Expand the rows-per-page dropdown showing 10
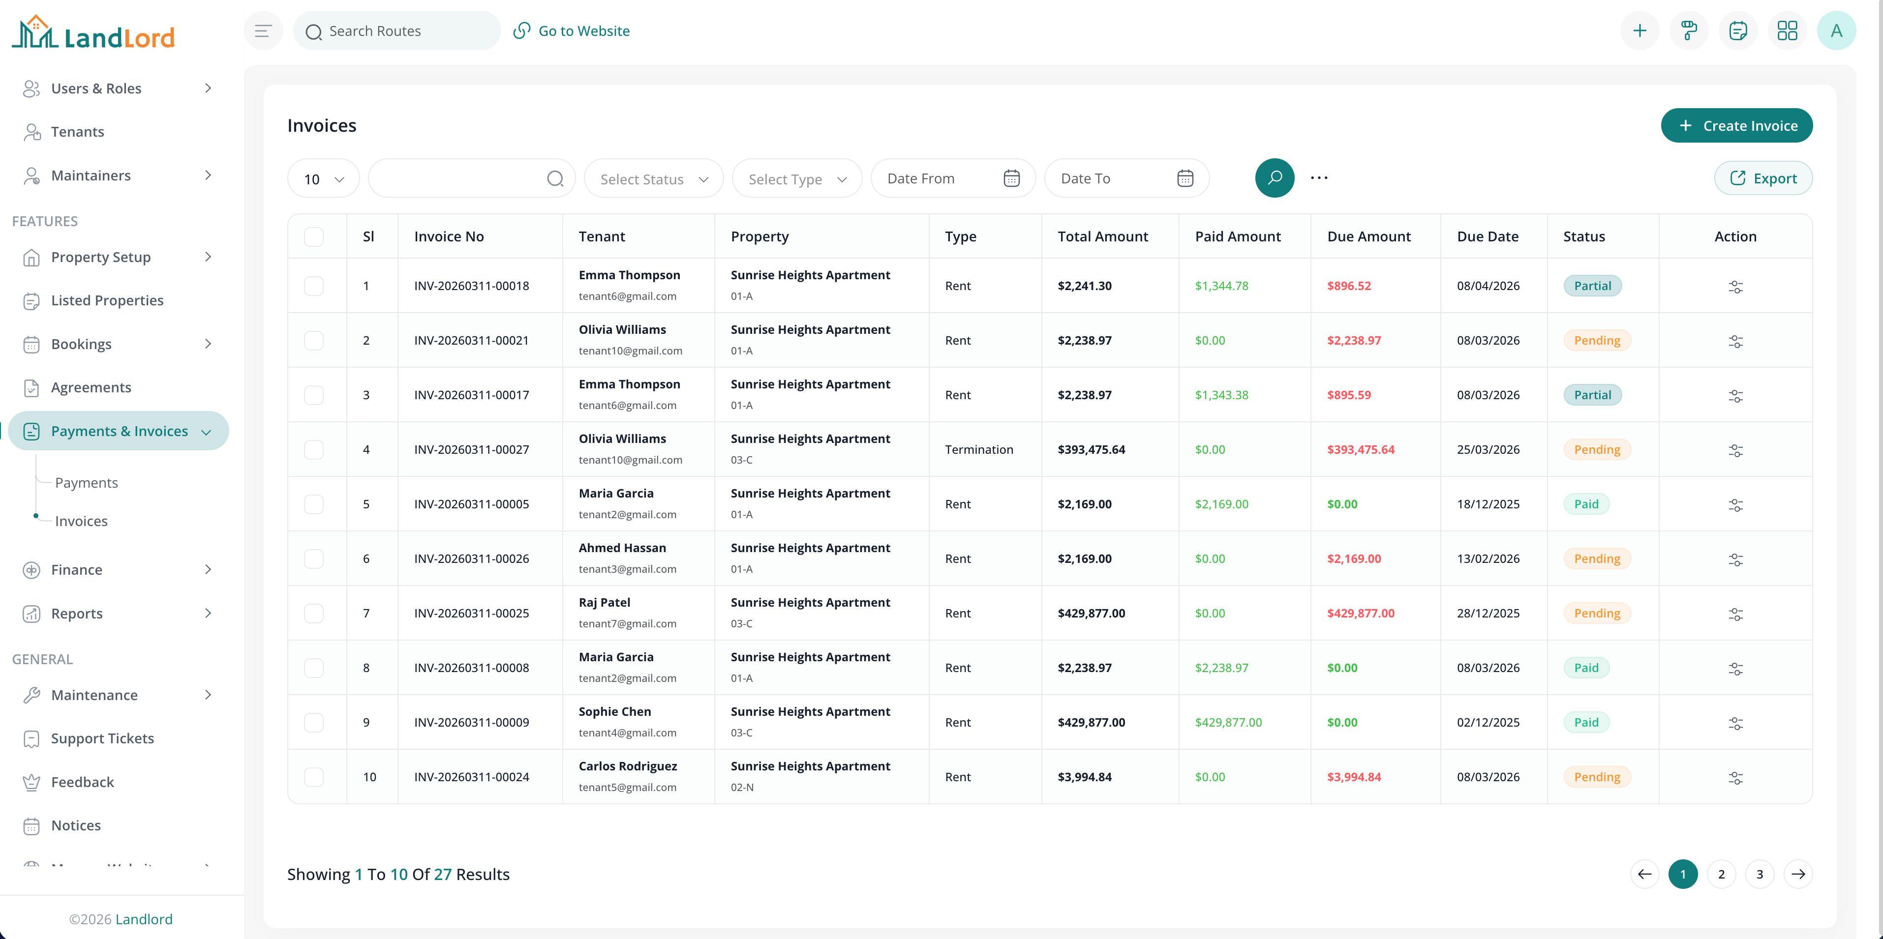Viewport: 1883px width, 939px height. coord(322,177)
